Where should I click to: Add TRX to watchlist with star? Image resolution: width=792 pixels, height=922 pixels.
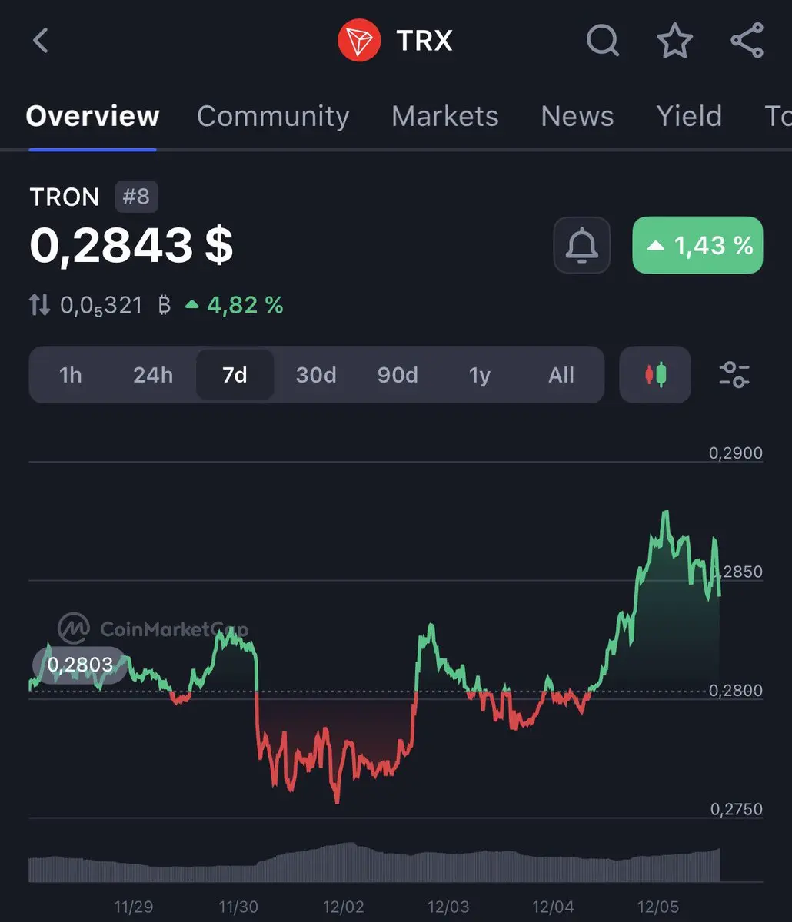(x=675, y=40)
